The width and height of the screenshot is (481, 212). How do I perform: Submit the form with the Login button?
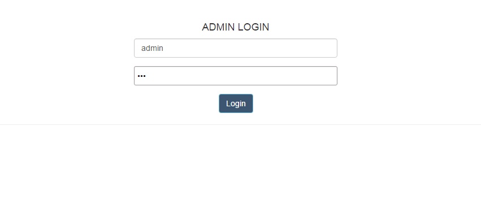236,103
